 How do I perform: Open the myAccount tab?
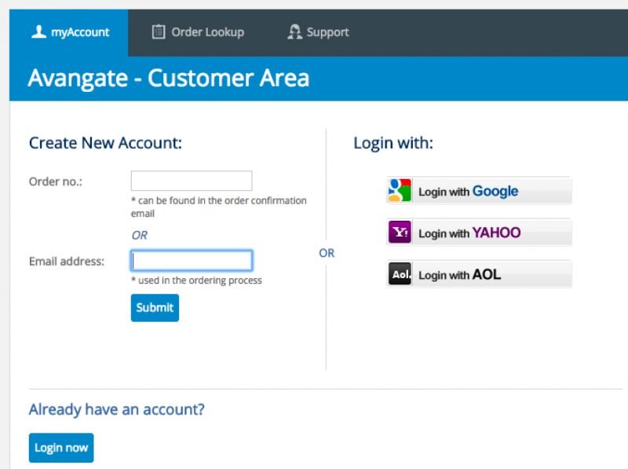[x=69, y=33]
